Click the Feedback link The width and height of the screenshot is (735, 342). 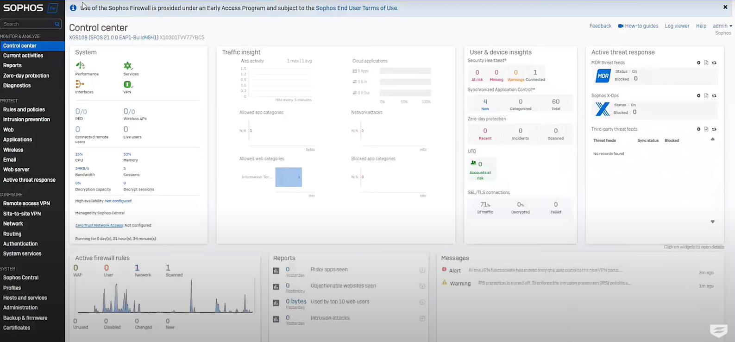click(x=600, y=26)
